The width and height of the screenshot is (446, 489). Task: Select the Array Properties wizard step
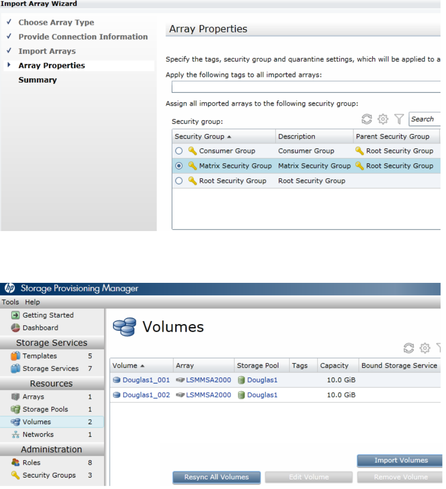coord(51,66)
